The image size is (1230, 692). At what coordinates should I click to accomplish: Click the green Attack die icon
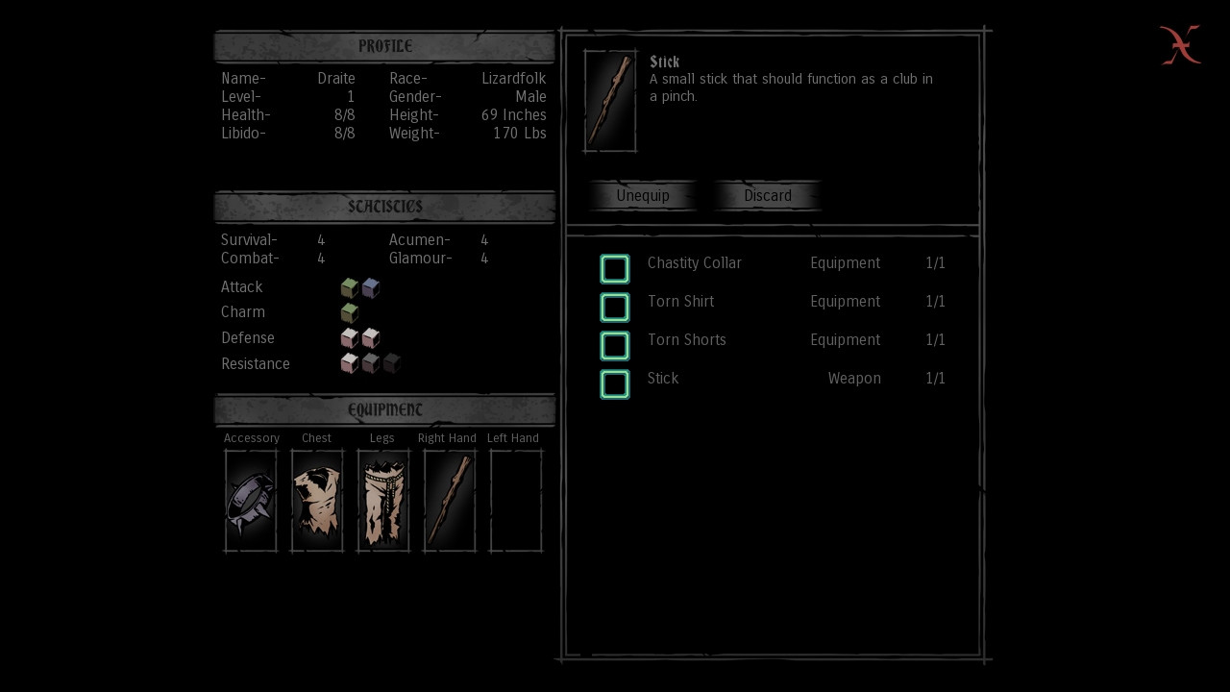[350, 287]
